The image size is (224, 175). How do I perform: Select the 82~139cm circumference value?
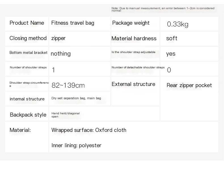coord(68,85)
